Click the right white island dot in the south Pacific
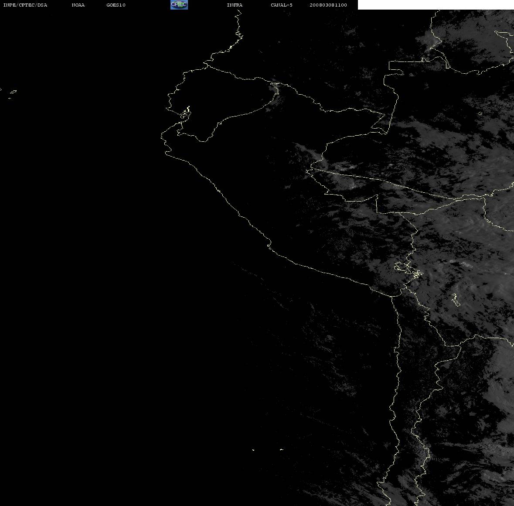Viewport: 514px width, 506px height. [282, 449]
